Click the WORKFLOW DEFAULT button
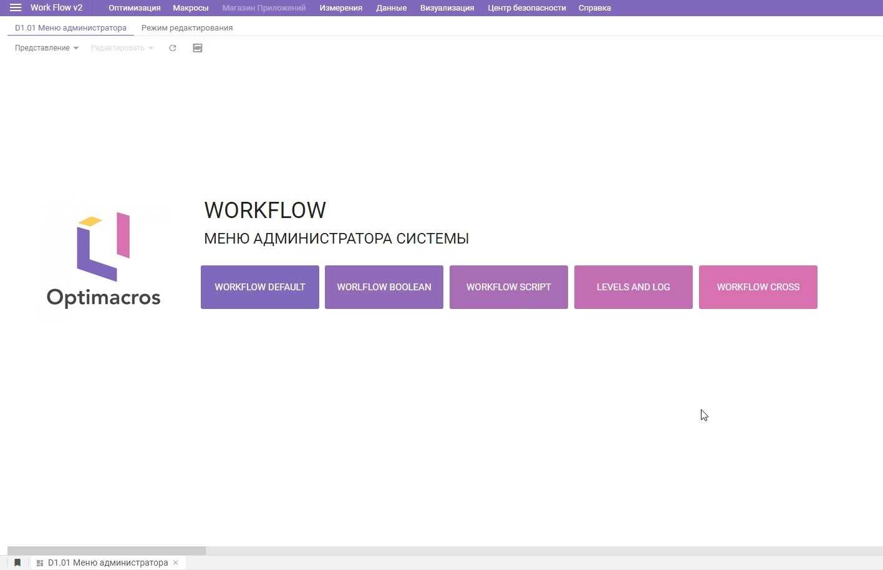 [259, 287]
